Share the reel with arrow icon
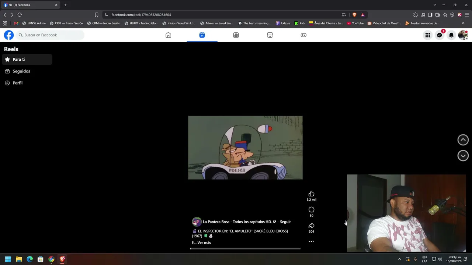 pos(311,226)
